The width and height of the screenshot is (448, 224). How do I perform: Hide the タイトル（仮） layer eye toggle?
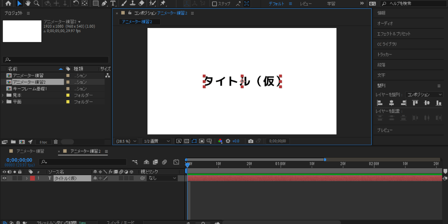4,178
